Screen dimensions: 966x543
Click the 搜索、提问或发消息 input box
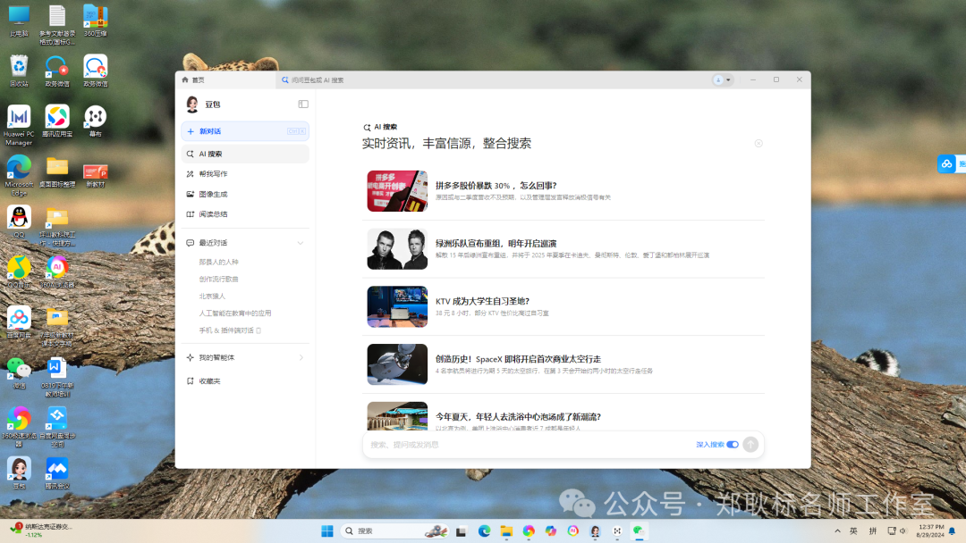[x=530, y=445]
